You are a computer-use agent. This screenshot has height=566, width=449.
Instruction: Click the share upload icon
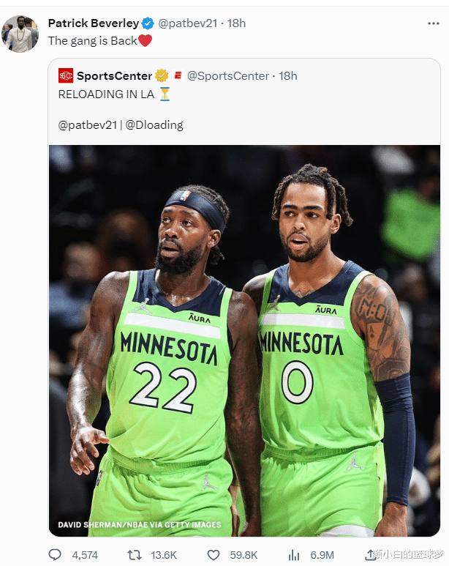(370, 555)
